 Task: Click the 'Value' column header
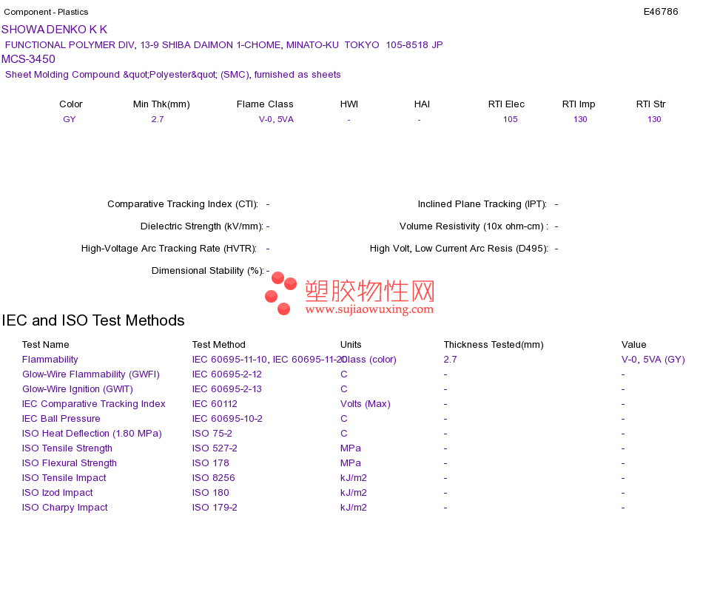click(x=634, y=345)
